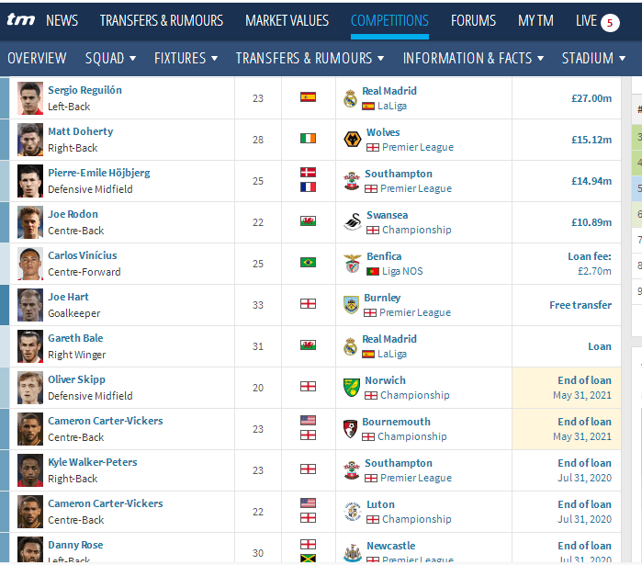Click Real Madrid crest in Sergio Reguilón row
642x565 pixels.
click(x=351, y=98)
